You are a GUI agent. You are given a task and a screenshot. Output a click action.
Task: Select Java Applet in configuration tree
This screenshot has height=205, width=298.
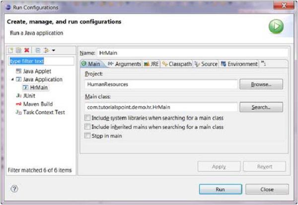click(x=37, y=71)
